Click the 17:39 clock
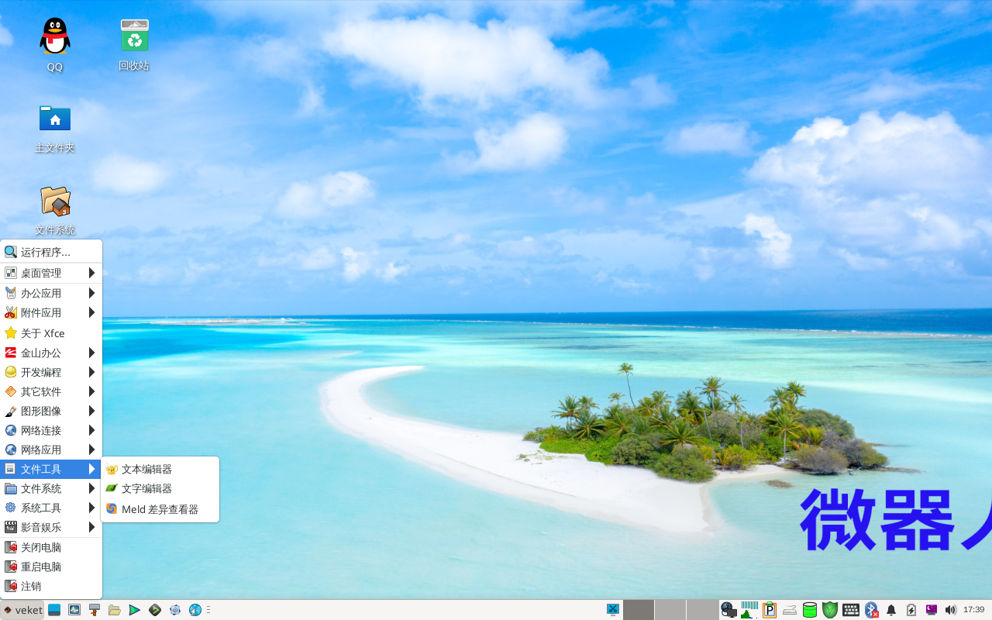The width and height of the screenshot is (992, 620). (973, 610)
